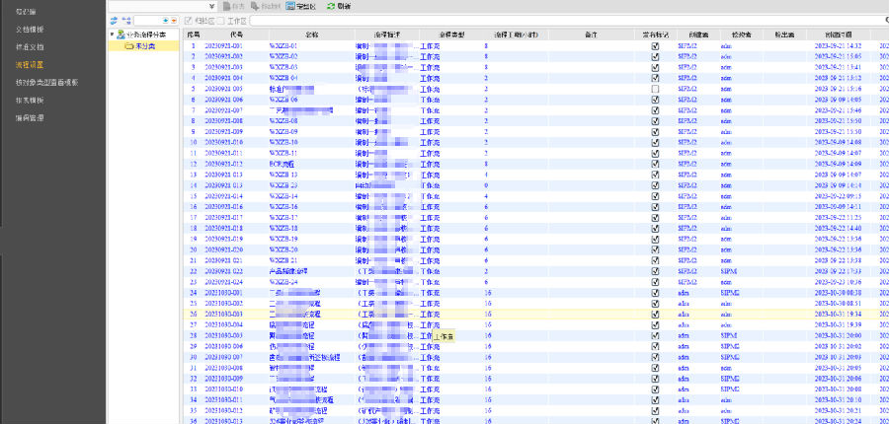Click the 创建者 column header
Image resolution: width=889 pixels, height=424 pixels.
[x=696, y=35]
